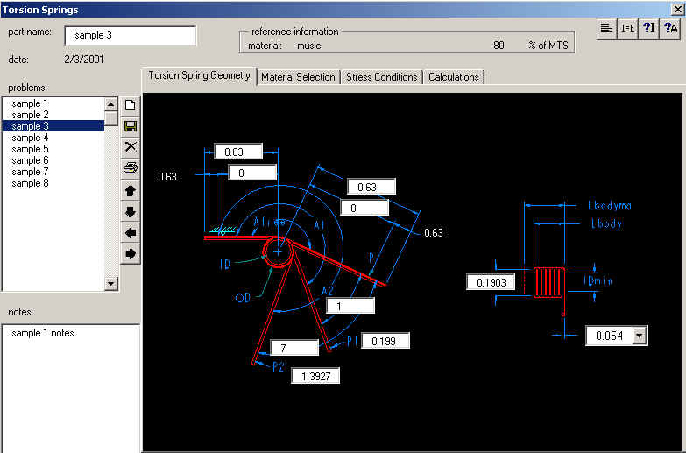Select sample 5 in problems list
This screenshot has height=453, width=686.
pos(31,149)
